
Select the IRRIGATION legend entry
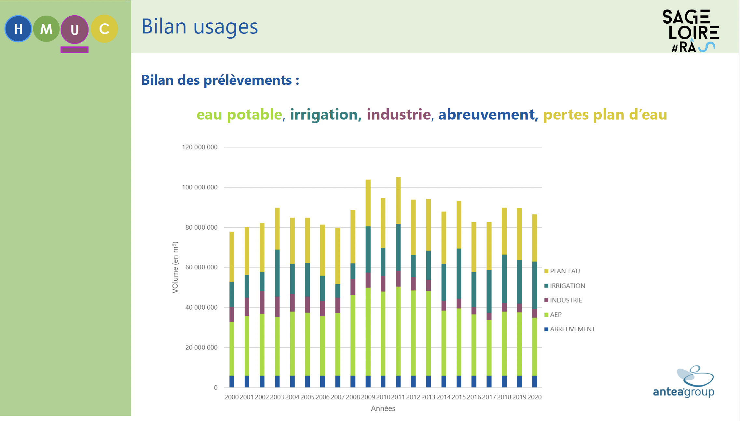pos(565,286)
